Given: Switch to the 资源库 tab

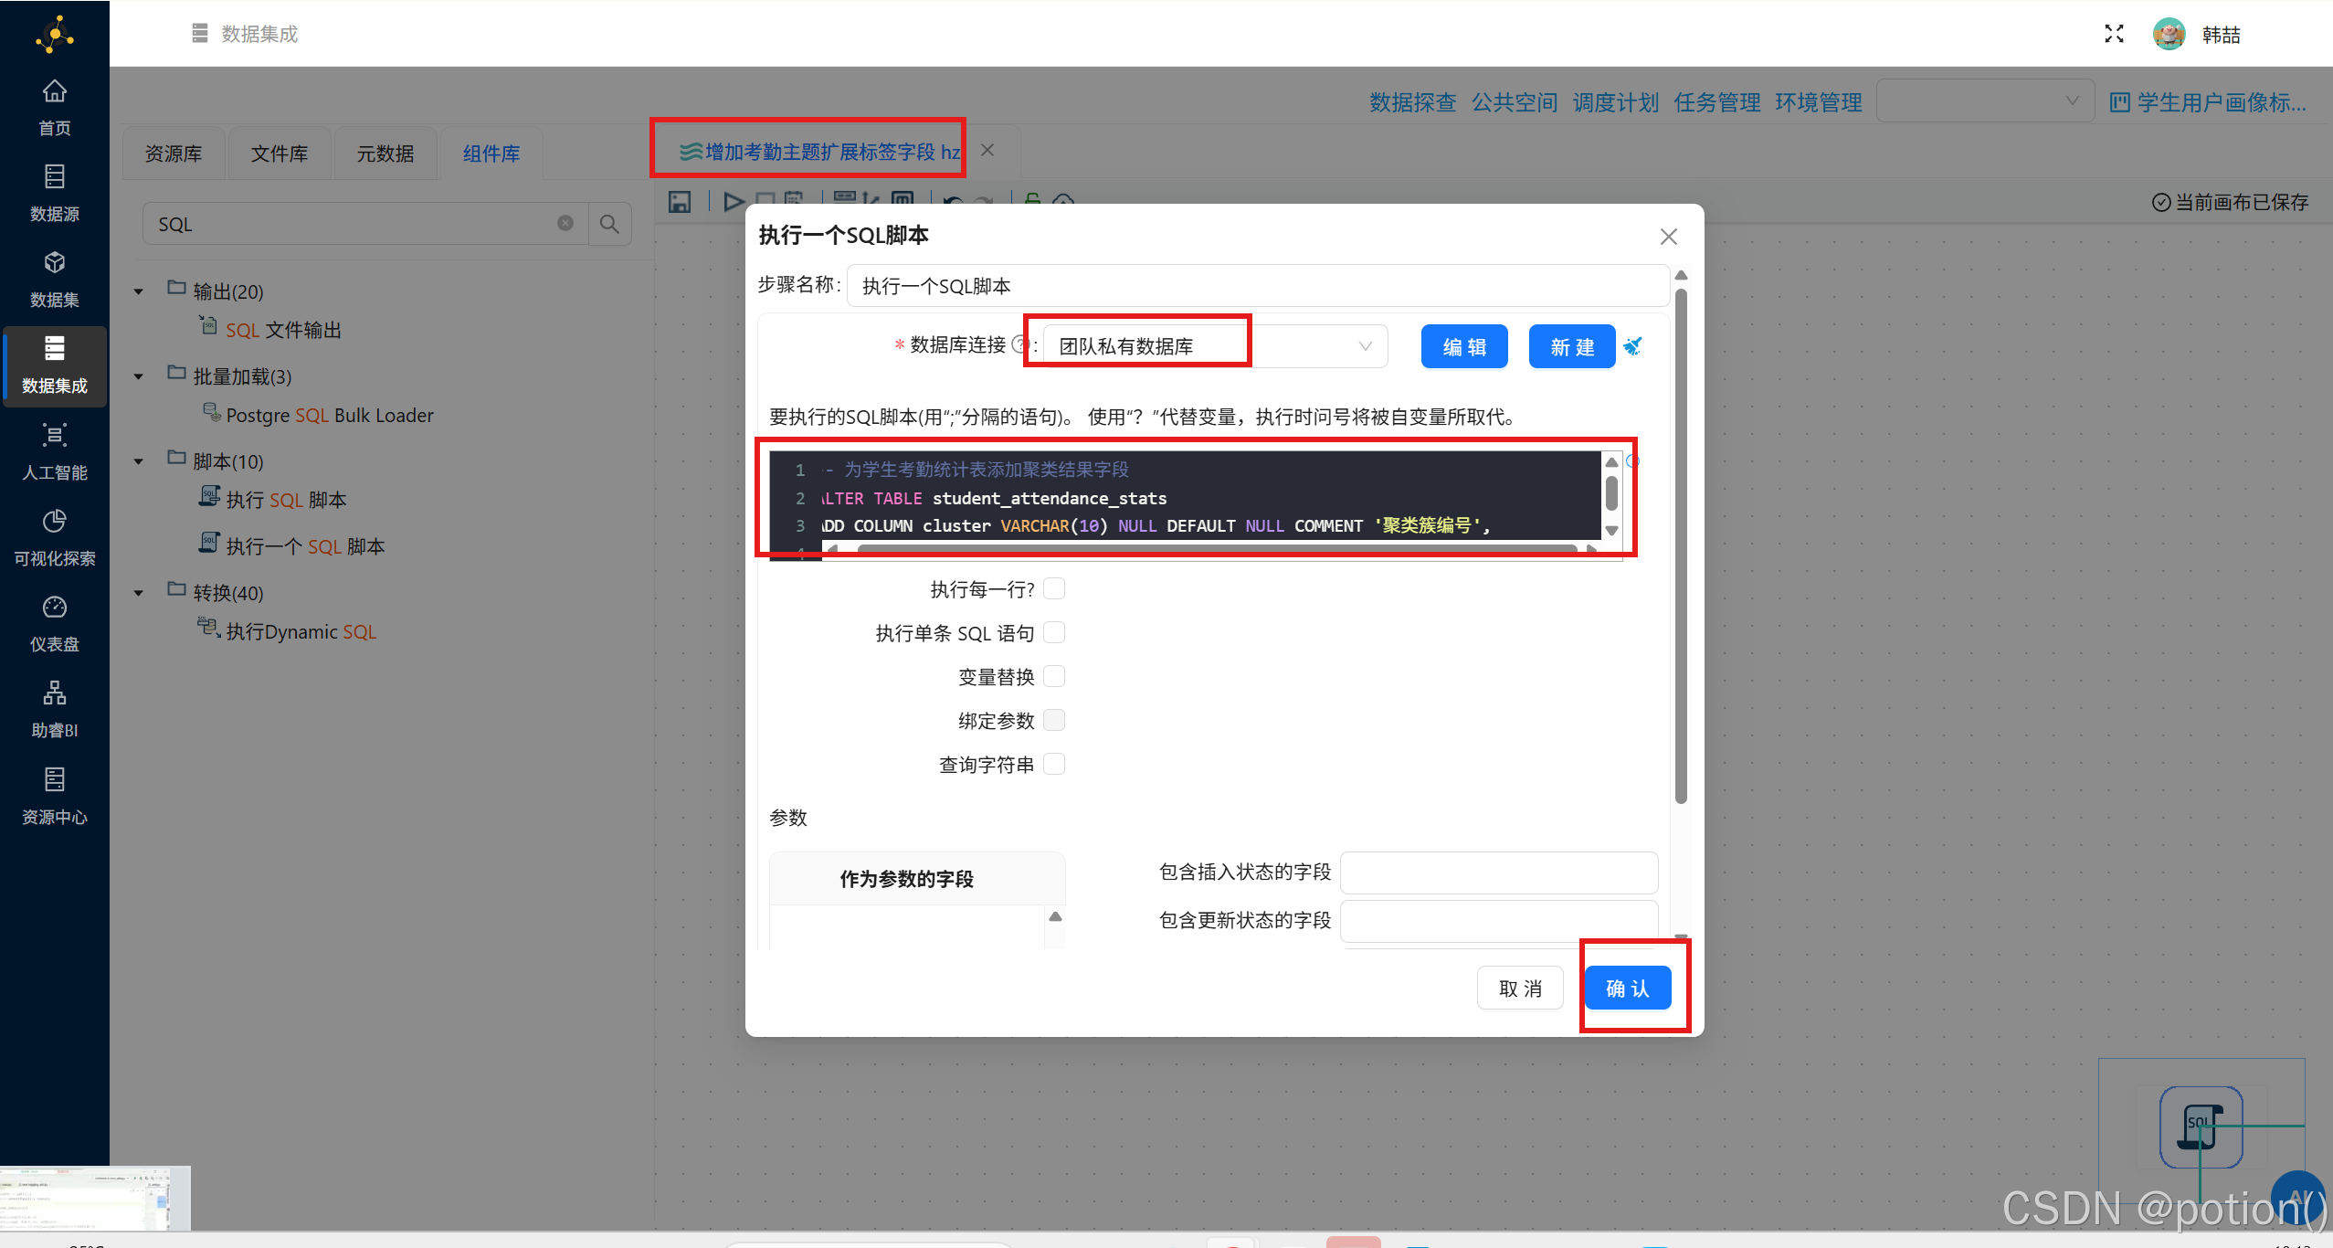Looking at the screenshot, I should pos(174,153).
